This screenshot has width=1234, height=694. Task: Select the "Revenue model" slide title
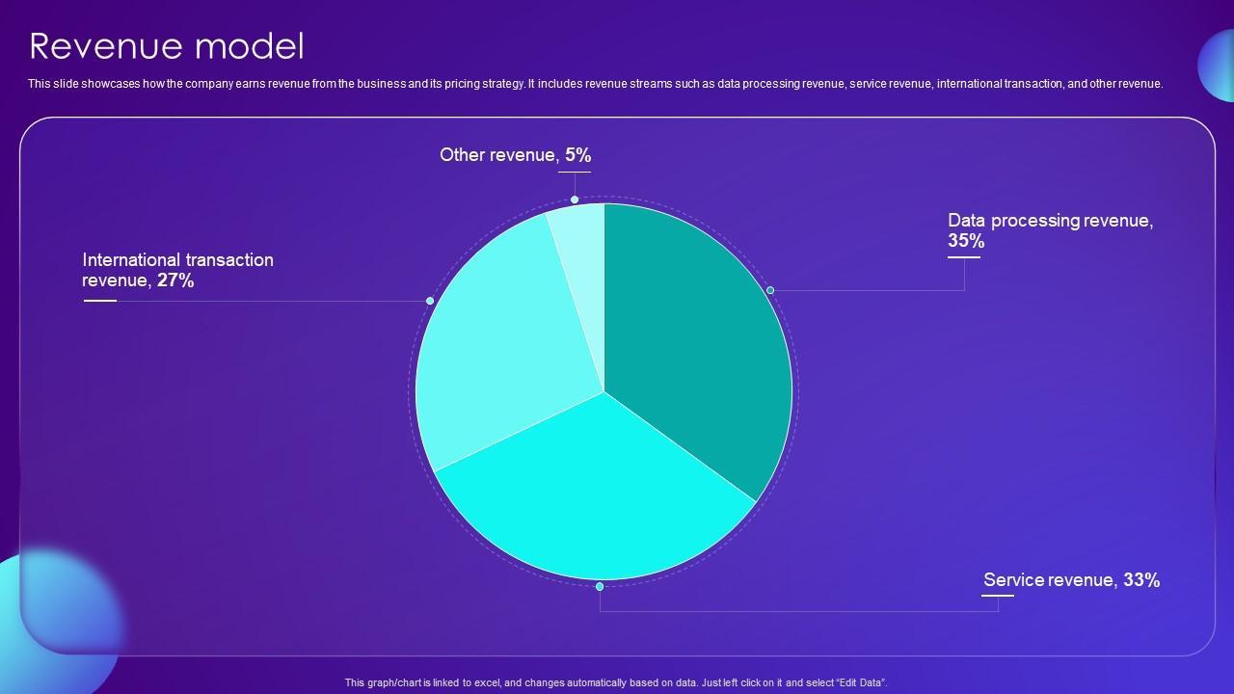pyautogui.click(x=167, y=46)
